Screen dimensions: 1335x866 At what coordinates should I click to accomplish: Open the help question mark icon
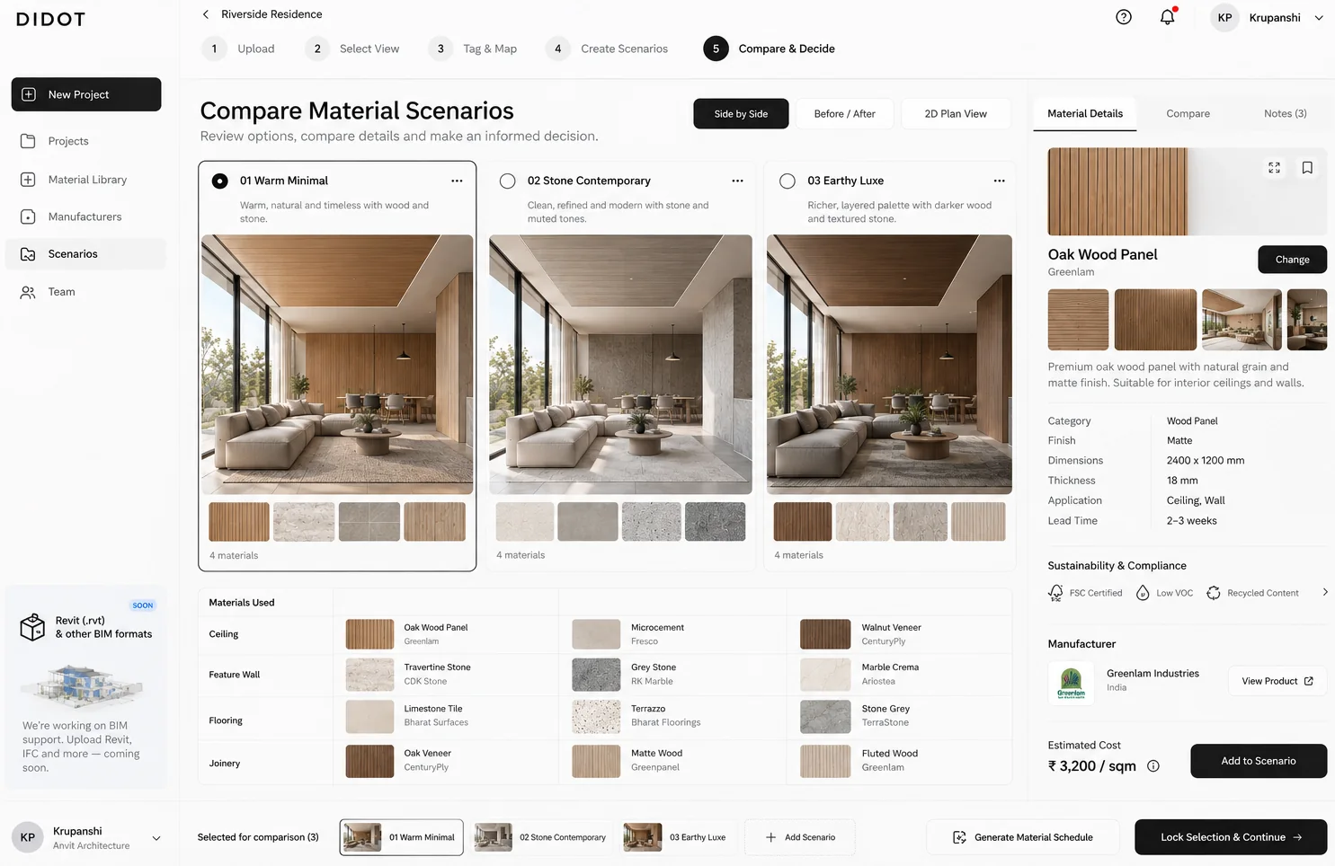click(1124, 17)
